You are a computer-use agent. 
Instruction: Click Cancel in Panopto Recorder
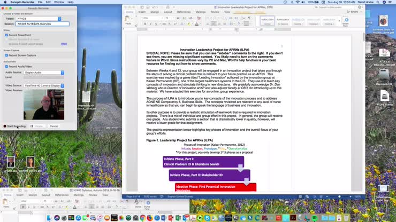click(x=54, y=126)
